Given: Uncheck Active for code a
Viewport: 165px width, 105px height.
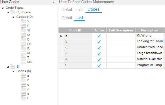Looking at the screenshot, I should pos(99,36).
